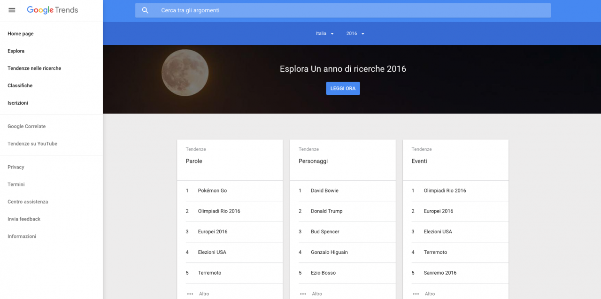
Task: Open Tendenze nelle ricerche in sidebar
Action: (34, 69)
